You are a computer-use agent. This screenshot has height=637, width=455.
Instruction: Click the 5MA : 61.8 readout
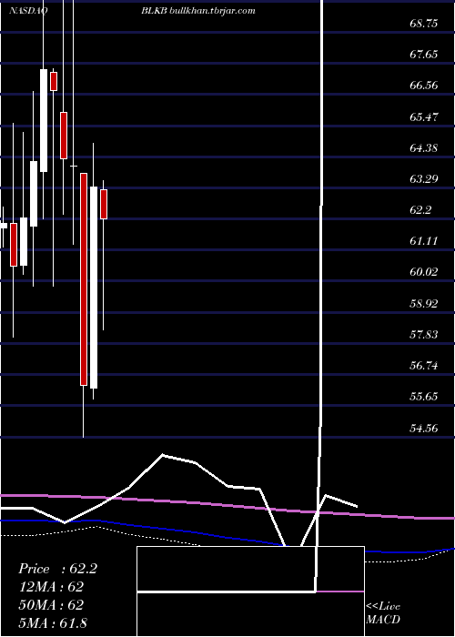[x=53, y=622]
